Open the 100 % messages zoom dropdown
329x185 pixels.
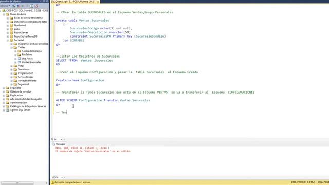coord(62,177)
